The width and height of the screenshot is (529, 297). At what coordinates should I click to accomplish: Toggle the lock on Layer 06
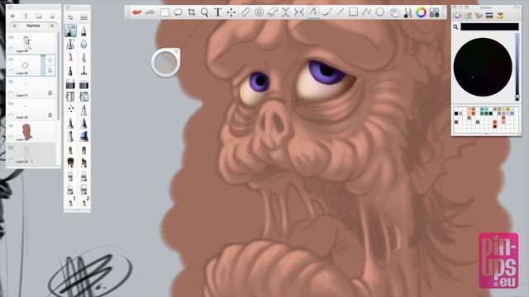tap(50, 115)
